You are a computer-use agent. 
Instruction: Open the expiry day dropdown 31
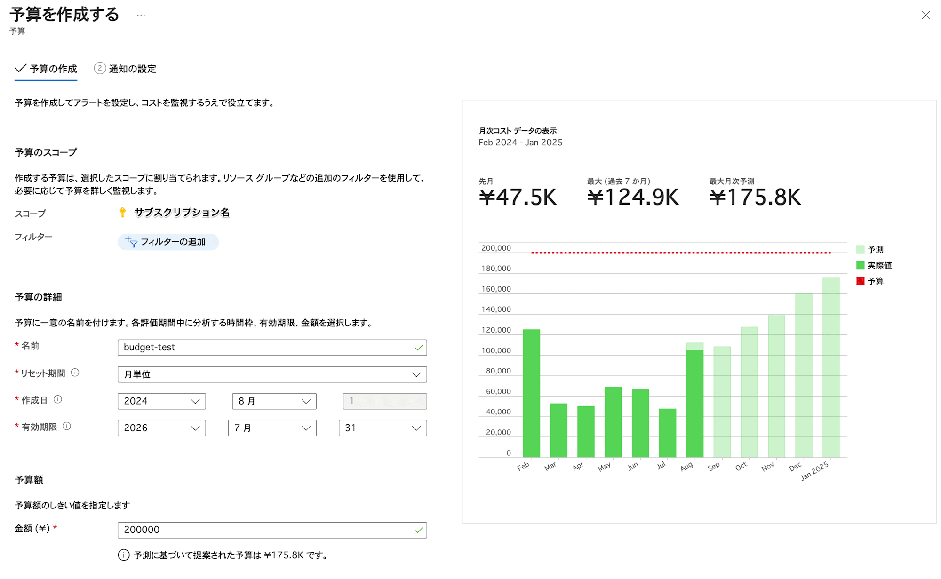tap(383, 428)
